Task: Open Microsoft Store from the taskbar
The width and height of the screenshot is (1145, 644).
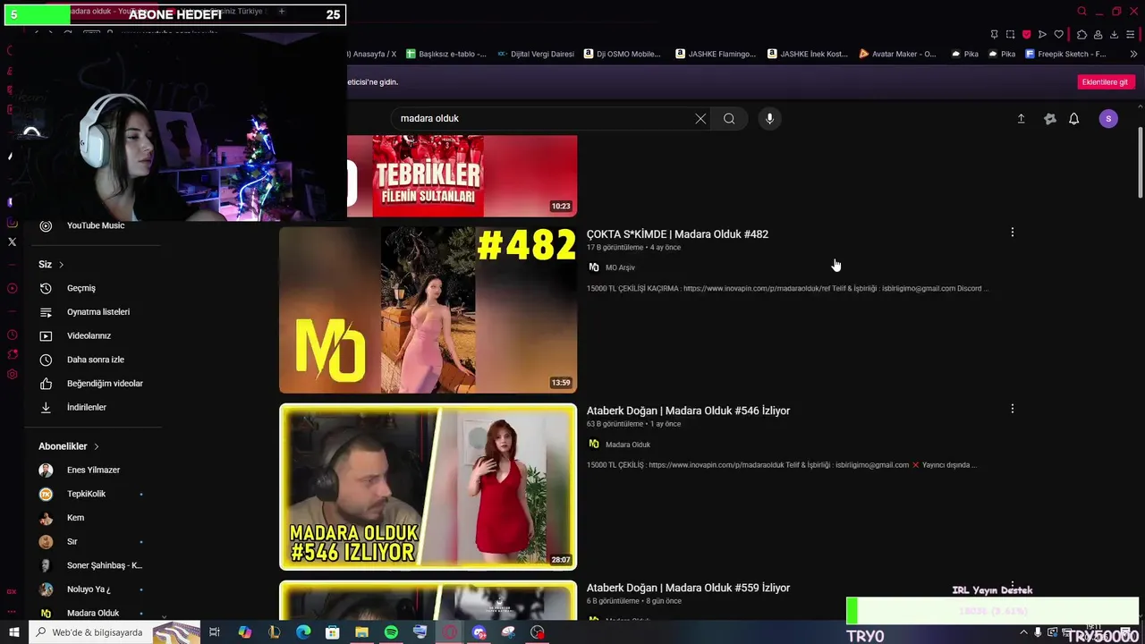Action: 332,632
